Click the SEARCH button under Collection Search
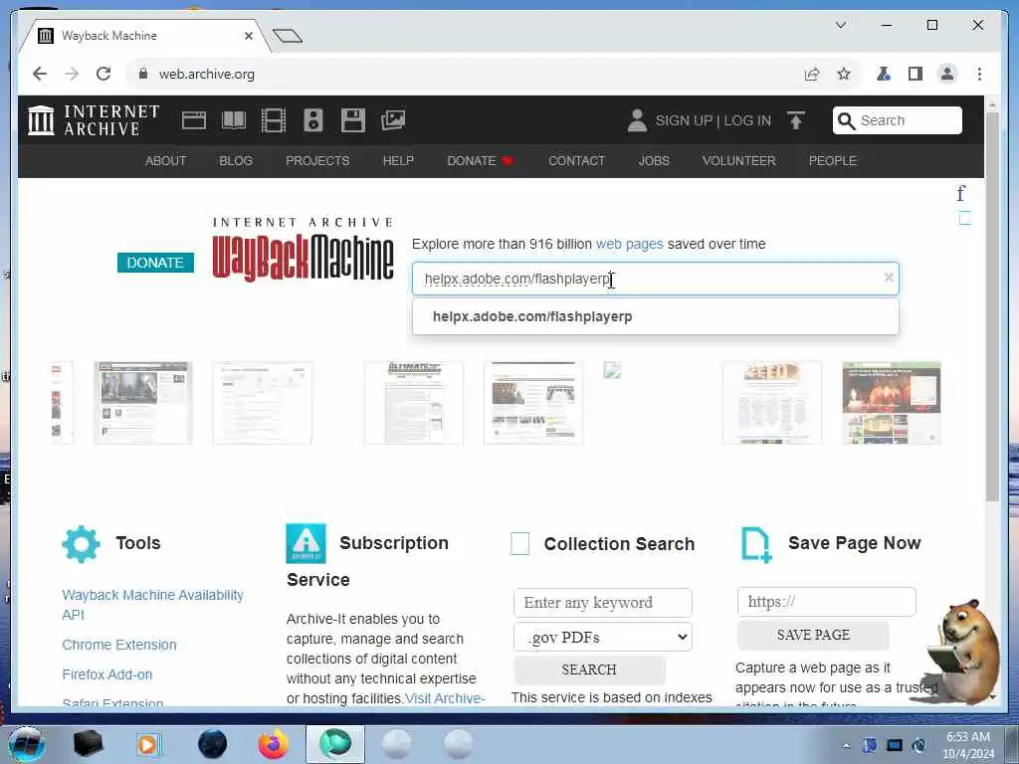 pyautogui.click(x=589, y=669)
